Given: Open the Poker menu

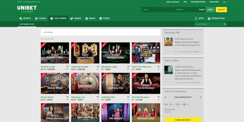Looking at the screenshot, I should [x=105, y=18].
